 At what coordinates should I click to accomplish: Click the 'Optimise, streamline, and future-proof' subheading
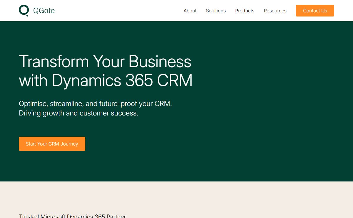coord(95,104)
